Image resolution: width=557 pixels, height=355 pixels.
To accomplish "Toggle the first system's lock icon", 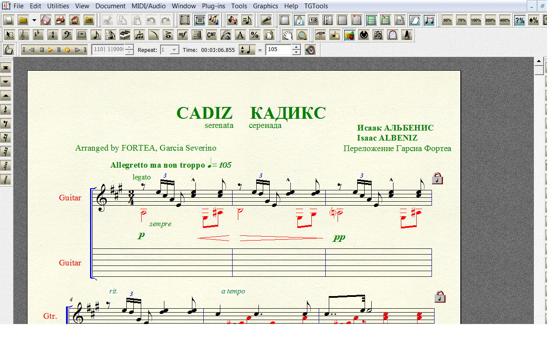I will pos(437,178).
